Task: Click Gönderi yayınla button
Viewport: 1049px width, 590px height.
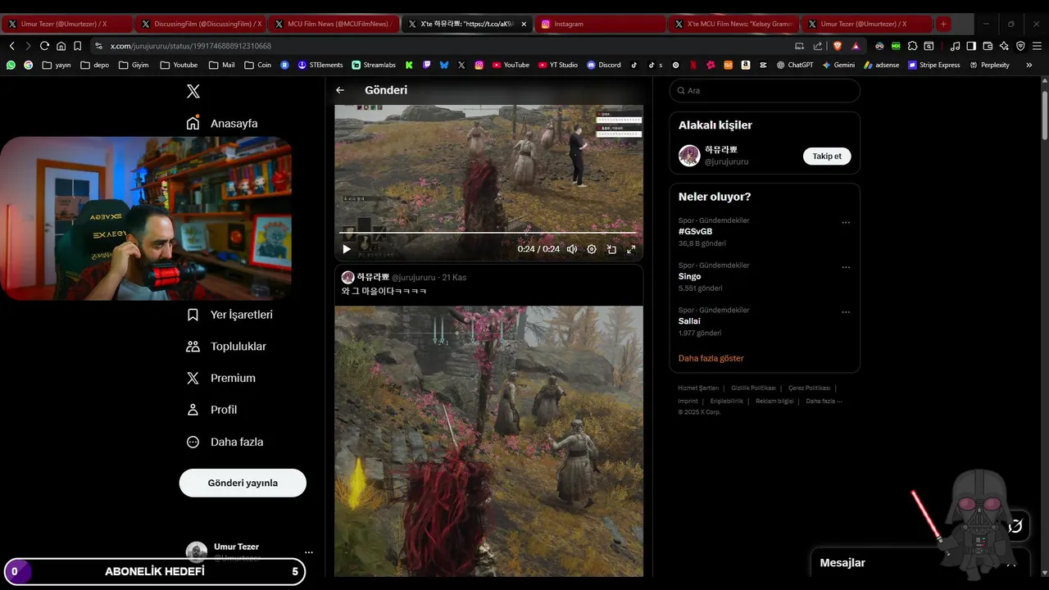Action: tap(243, 483)
